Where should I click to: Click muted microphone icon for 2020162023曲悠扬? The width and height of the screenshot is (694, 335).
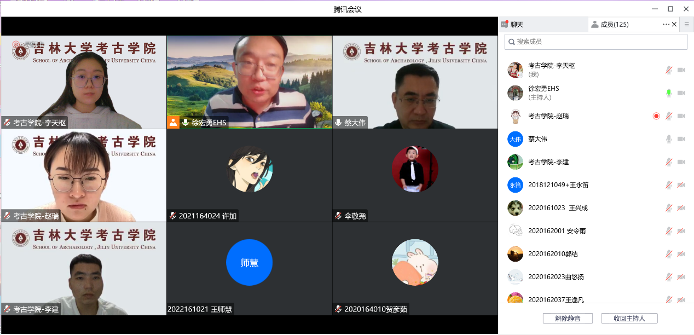(x=669, y=277)
